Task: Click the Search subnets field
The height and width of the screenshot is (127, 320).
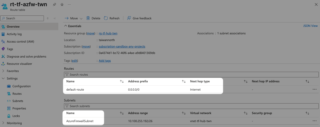Action: (x=191, y=106)
